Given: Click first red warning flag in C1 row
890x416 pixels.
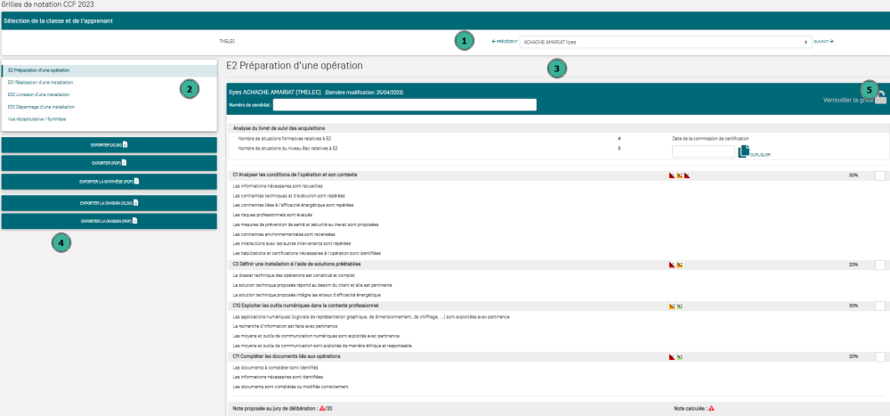Looking at the screenshot, I should click(x=672, y=175).
